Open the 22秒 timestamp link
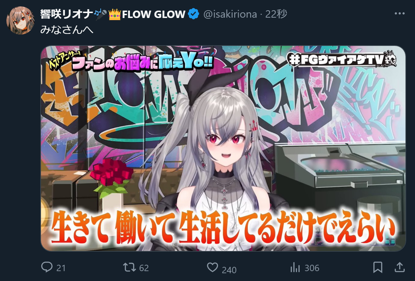The height and width of the screenshot is (281, 415). 276,14
